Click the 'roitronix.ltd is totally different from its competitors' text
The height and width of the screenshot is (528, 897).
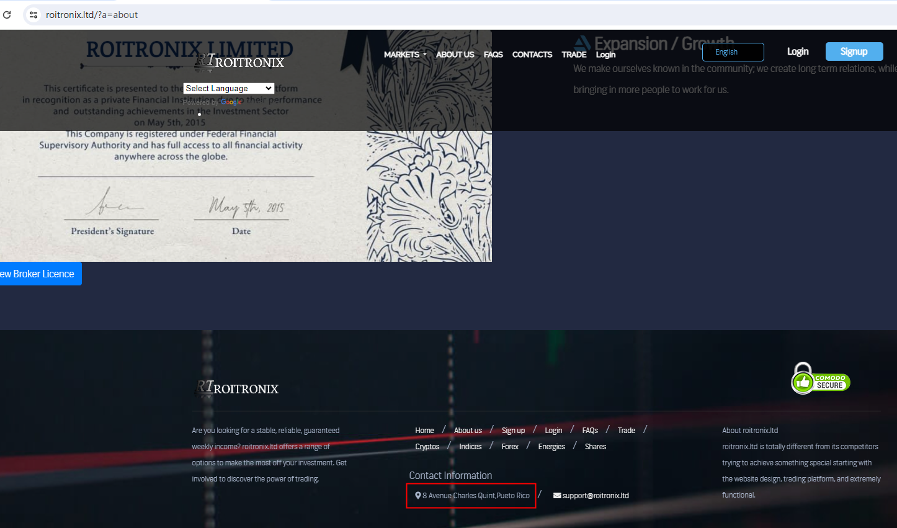click(800, 447)
